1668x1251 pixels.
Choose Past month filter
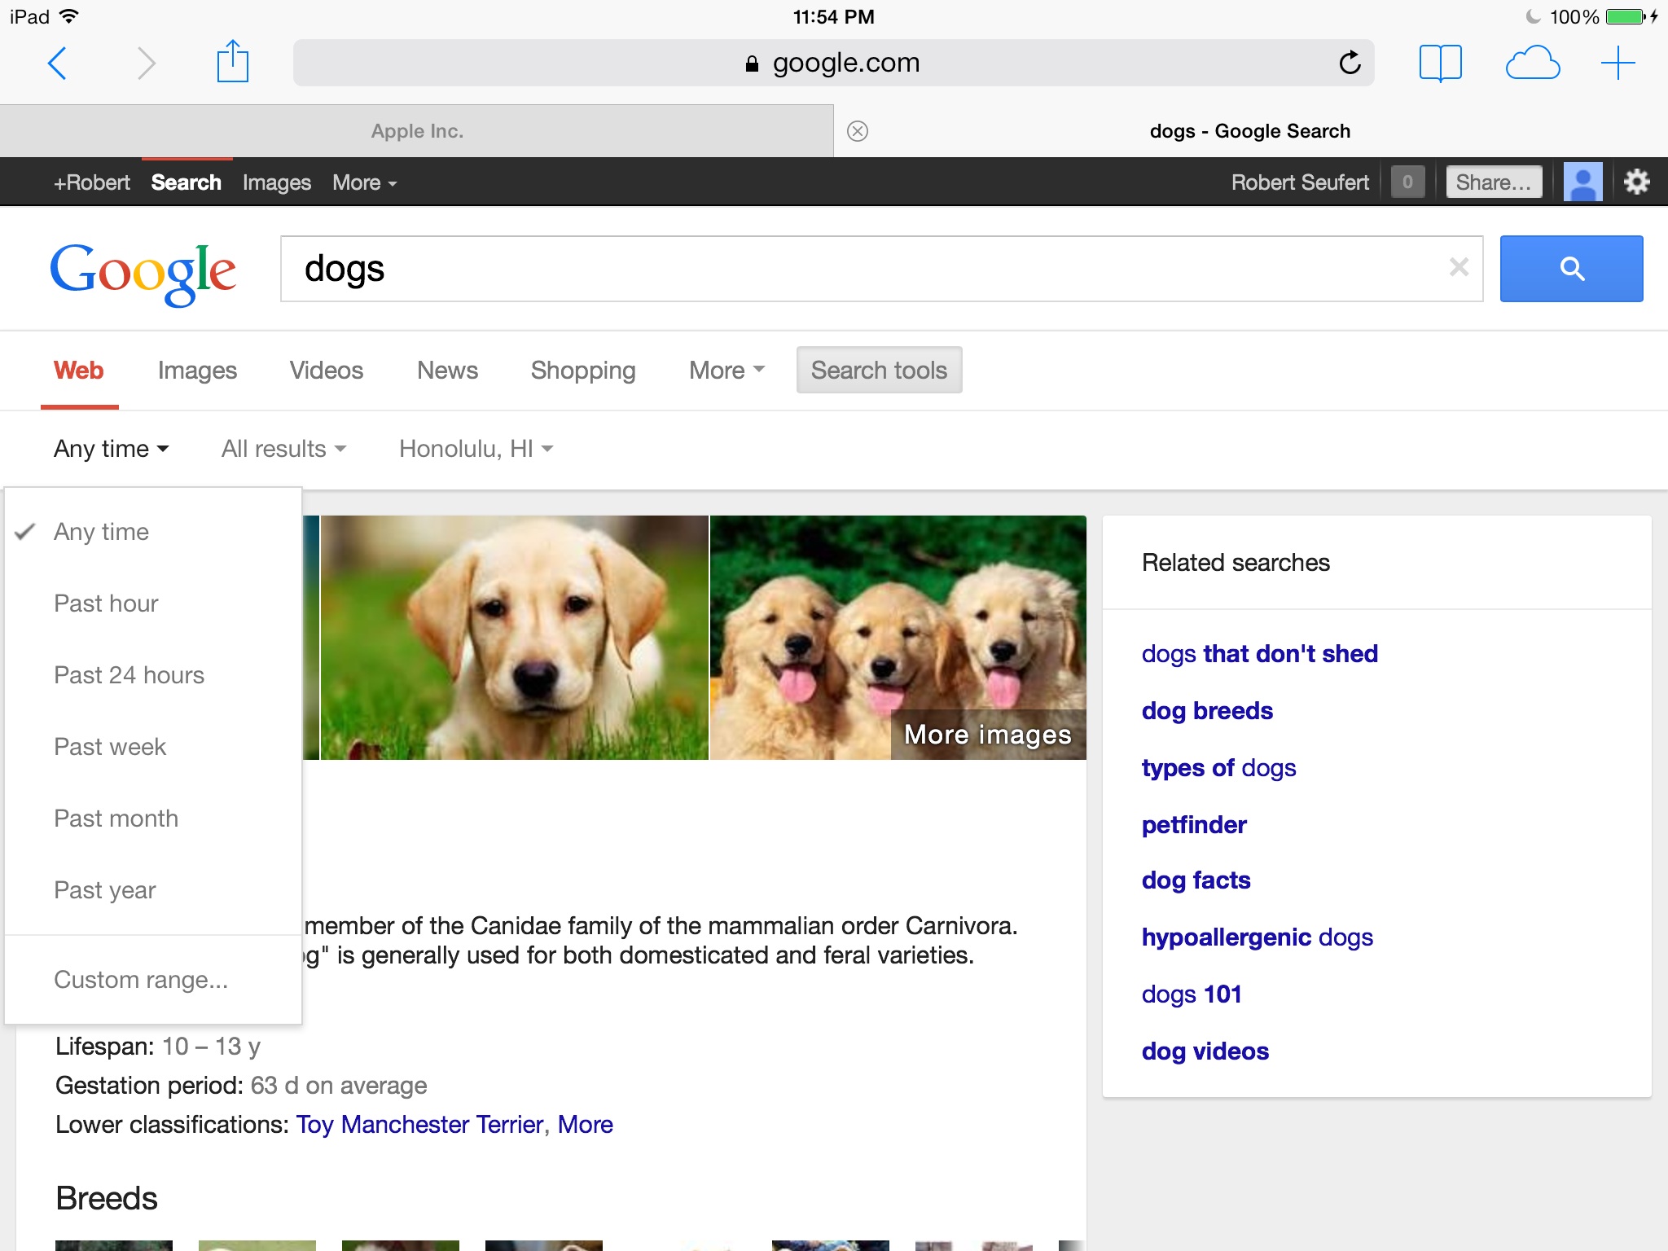click(116, 819)
